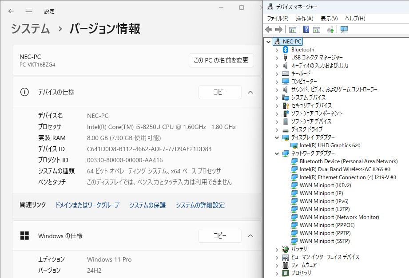409x278 pixels.
Task: Open the ドメインまたはワークグループ link
Action: 87,205
